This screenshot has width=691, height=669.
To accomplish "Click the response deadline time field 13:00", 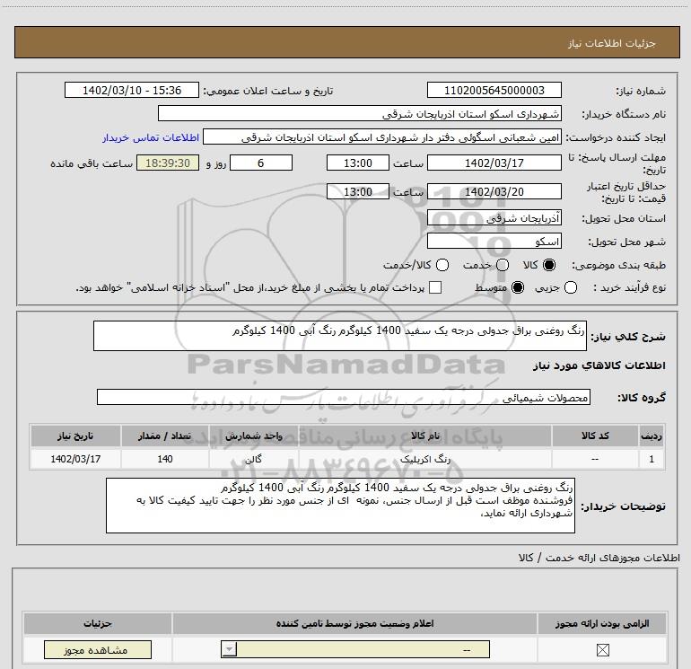I will 358,163.
